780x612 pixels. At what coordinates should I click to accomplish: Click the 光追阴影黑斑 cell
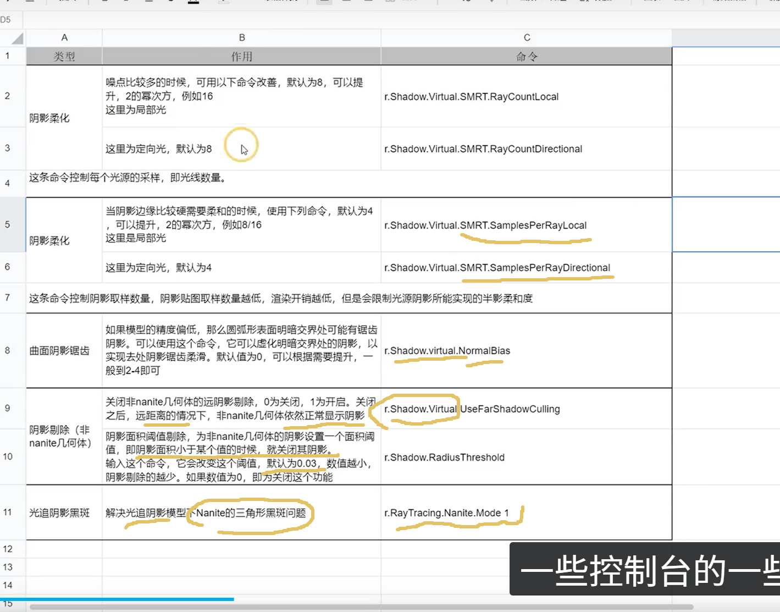point(64,512)
